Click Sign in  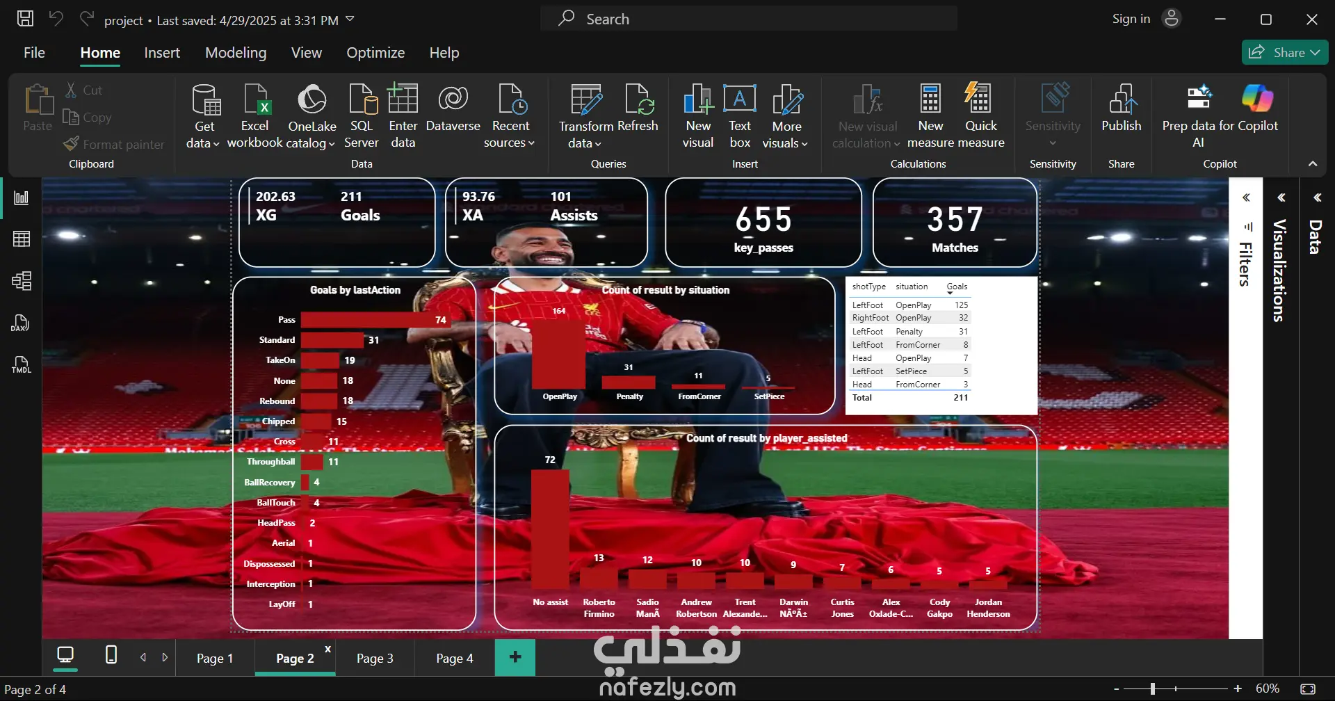1131,19
